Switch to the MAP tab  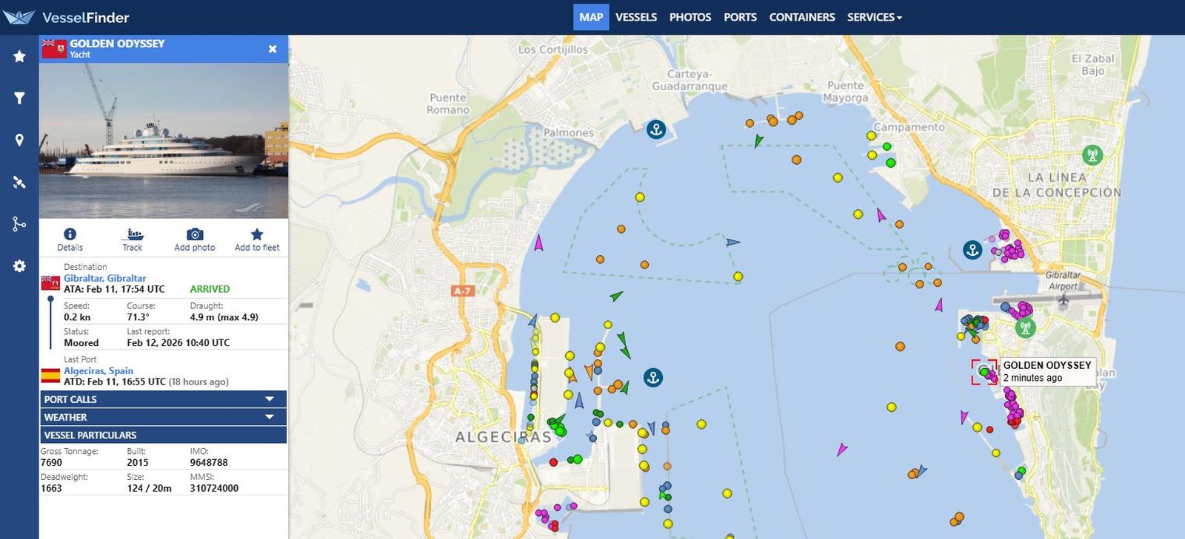[x=591, y=17]
